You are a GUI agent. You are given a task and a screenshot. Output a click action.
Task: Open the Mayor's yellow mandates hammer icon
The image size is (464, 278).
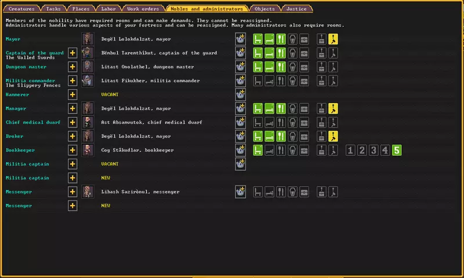point(333,39)
